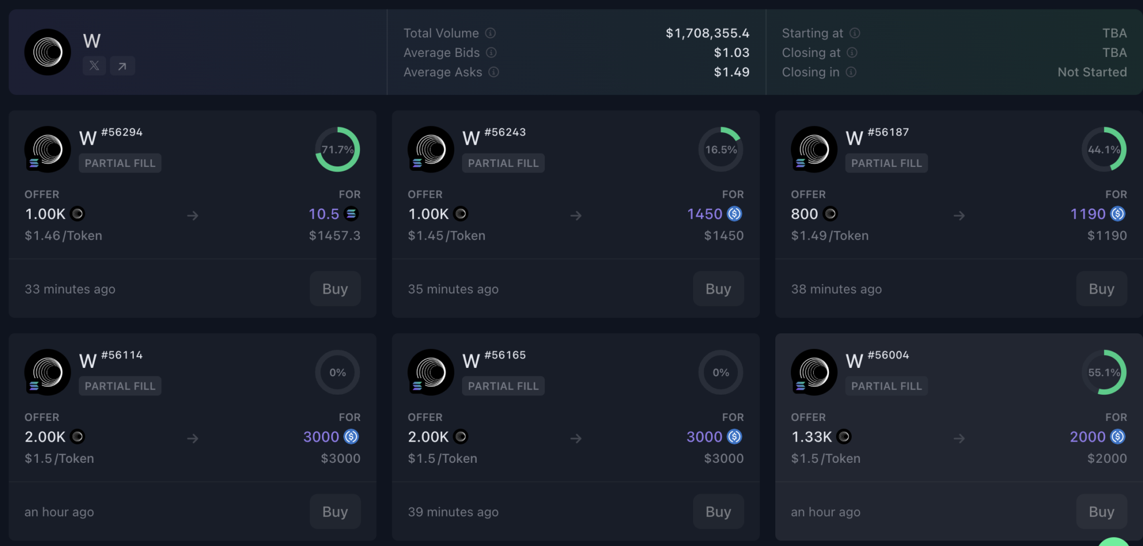Buy offer #56243

718,289
